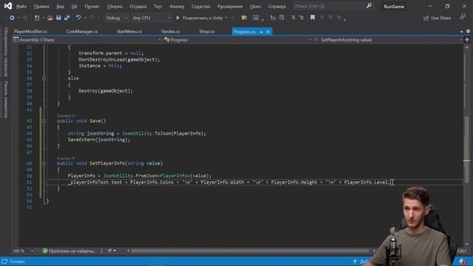Open the Справка menu

click(276, 7)
